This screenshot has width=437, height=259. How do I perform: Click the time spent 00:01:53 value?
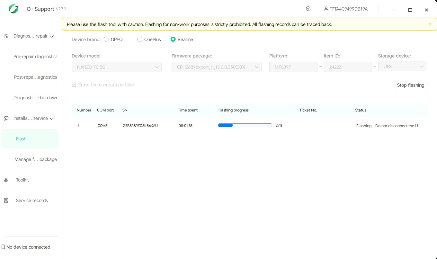click(x=185, y=126)
